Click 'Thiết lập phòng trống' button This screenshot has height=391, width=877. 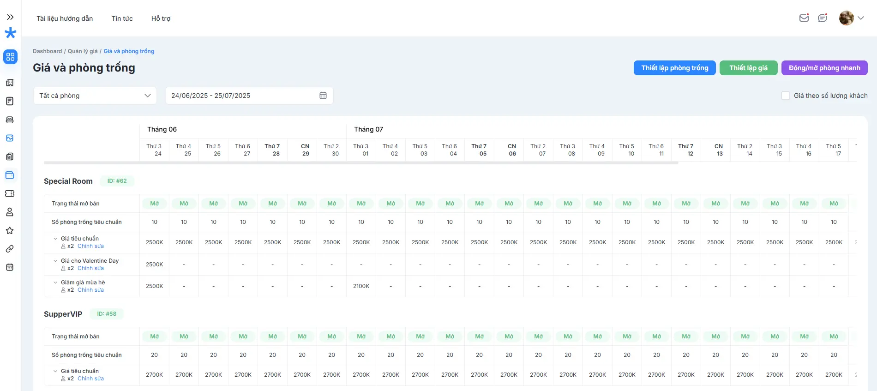pos(674,68)
